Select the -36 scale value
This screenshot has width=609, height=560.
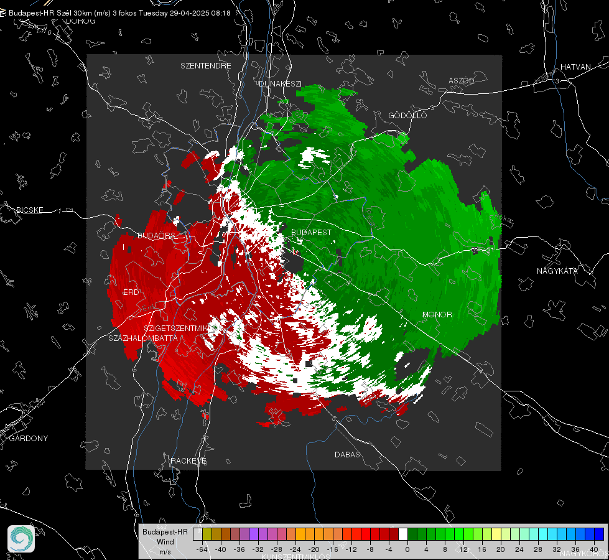click(239, 549)
